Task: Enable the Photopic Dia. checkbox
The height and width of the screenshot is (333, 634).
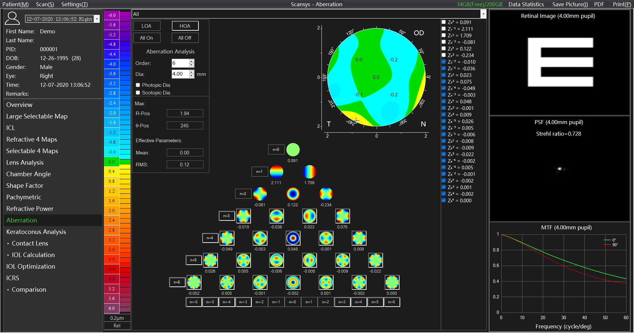Action: point(138,85)
